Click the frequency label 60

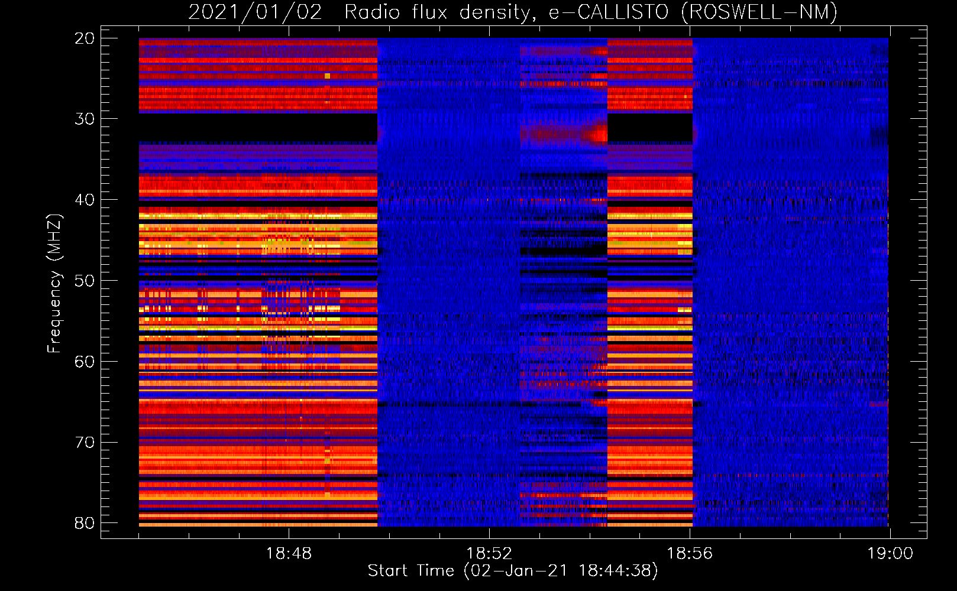[x=84, y=362]
